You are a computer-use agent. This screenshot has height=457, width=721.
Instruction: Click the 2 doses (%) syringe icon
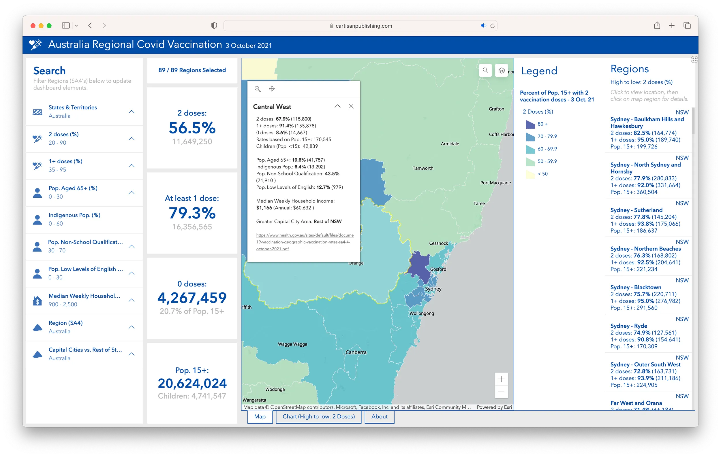point(37,139)
